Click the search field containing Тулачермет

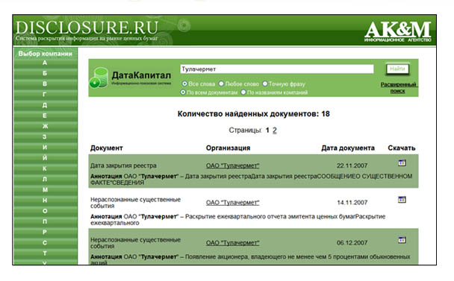click(277, 69)
